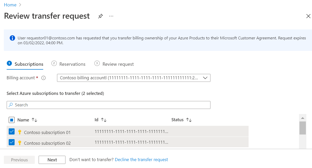Click the Billing account info icon

click(43, 78)
